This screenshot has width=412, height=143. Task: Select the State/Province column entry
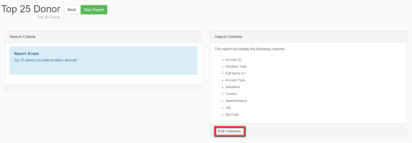click(x=236, y=101)
